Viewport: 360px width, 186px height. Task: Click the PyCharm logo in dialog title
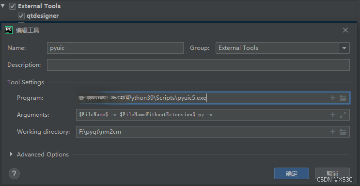pos(9,30)
